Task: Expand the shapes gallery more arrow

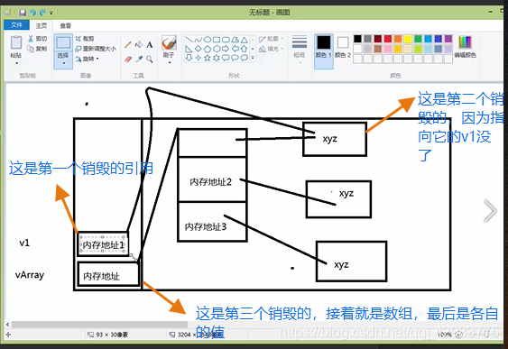Action: (253, 58)
